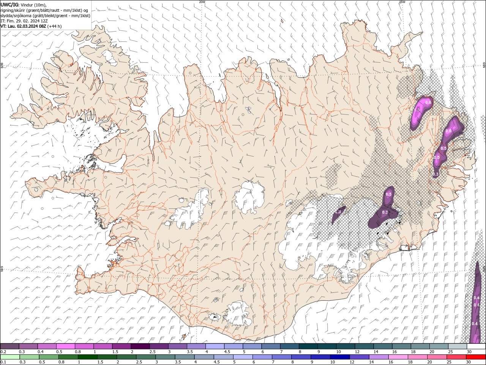Select the crimson 25 swatch in the lower scale
The height and width of the screenshot is (365, 486).
pyautogui.click(x=456, y=357)
